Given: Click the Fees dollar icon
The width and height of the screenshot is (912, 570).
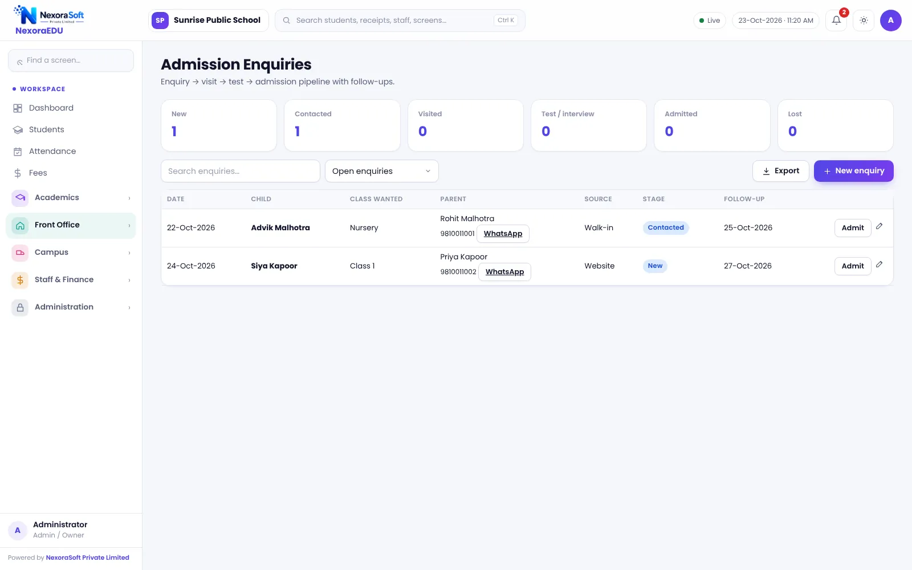Looking at the screenshot, I should coord(18,173).
